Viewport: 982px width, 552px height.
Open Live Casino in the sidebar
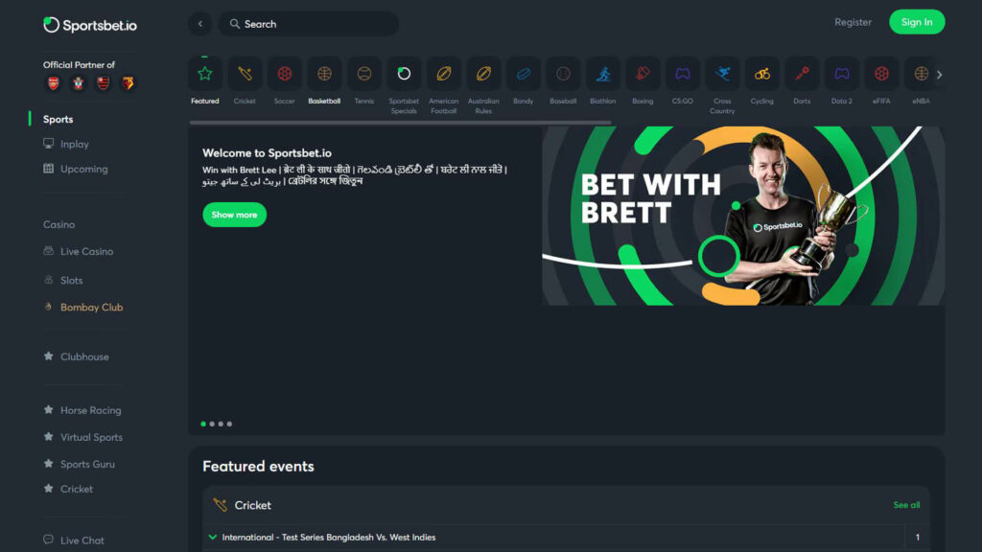86,252
